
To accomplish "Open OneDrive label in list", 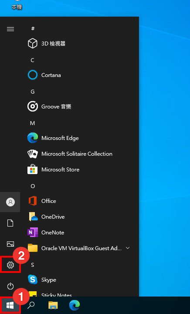I will pyautogui.click(x=53, y=216).
